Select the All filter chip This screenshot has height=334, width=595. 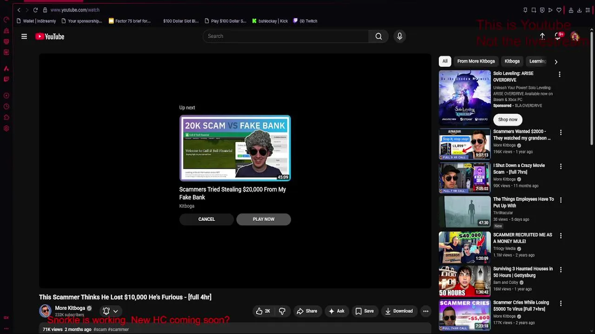pyautogui.click(x=445, y=61)
